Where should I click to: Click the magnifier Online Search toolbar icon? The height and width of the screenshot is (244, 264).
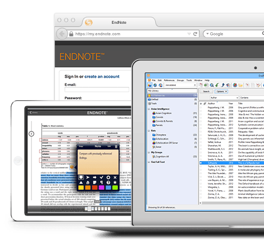click(212, 85)
